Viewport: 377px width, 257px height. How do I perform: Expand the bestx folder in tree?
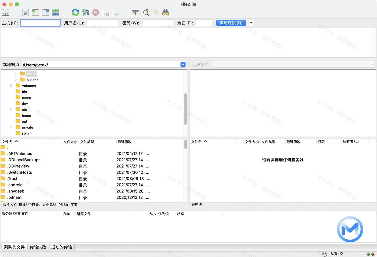tap(16, 74)
